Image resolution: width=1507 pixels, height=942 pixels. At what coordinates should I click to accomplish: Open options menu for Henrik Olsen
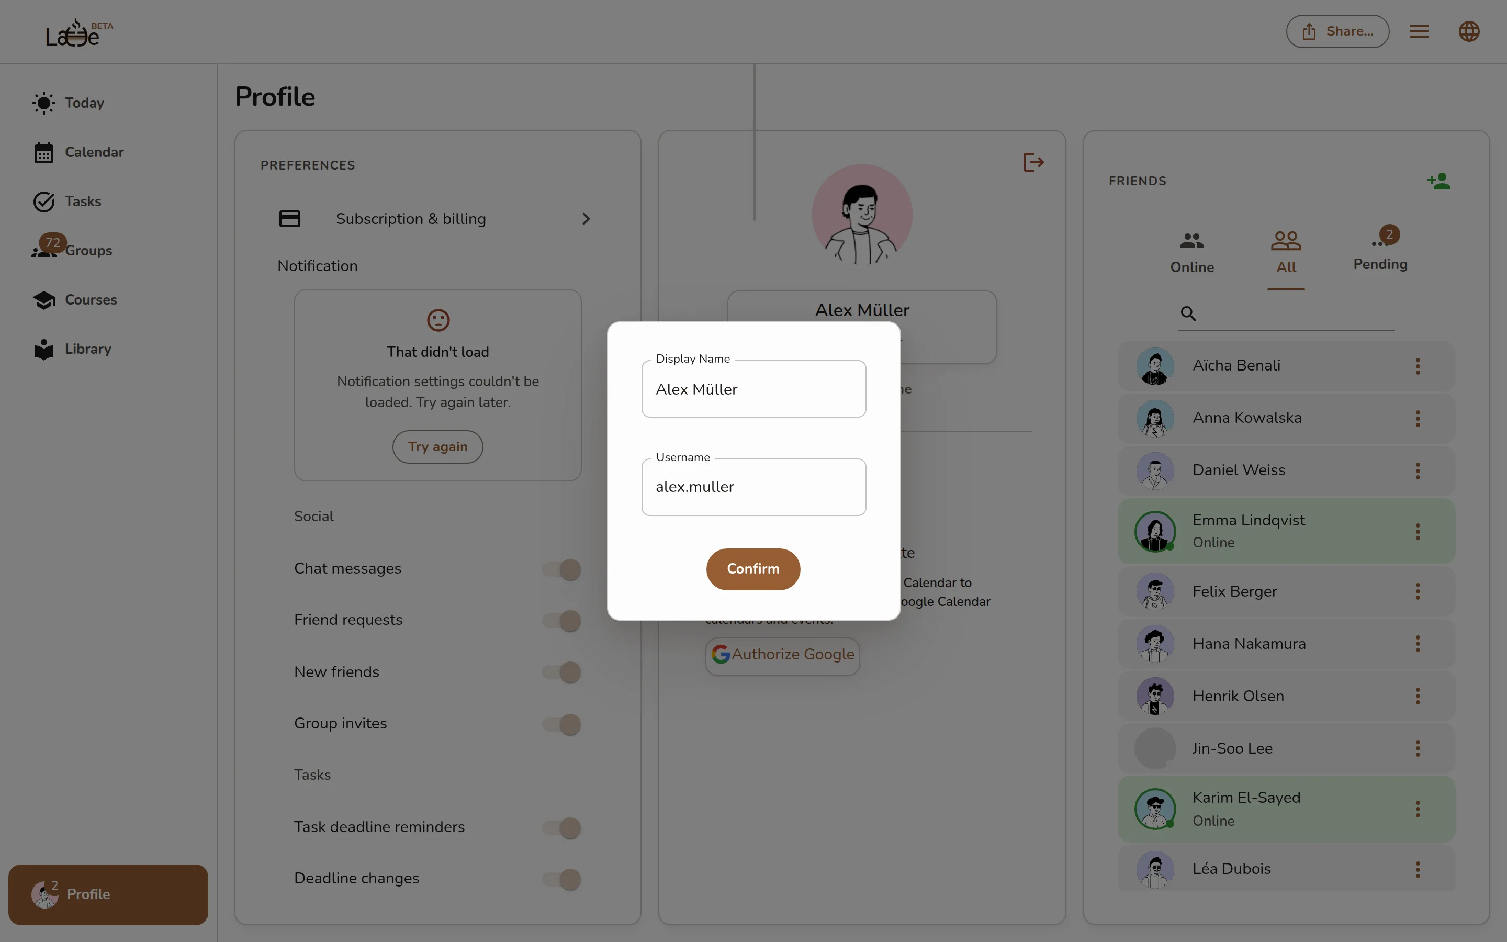[1418, 696]
